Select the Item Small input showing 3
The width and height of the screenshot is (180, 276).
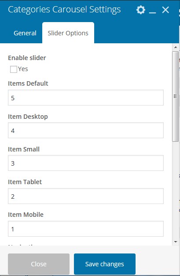pyautogui.click(x=86, y=163)
